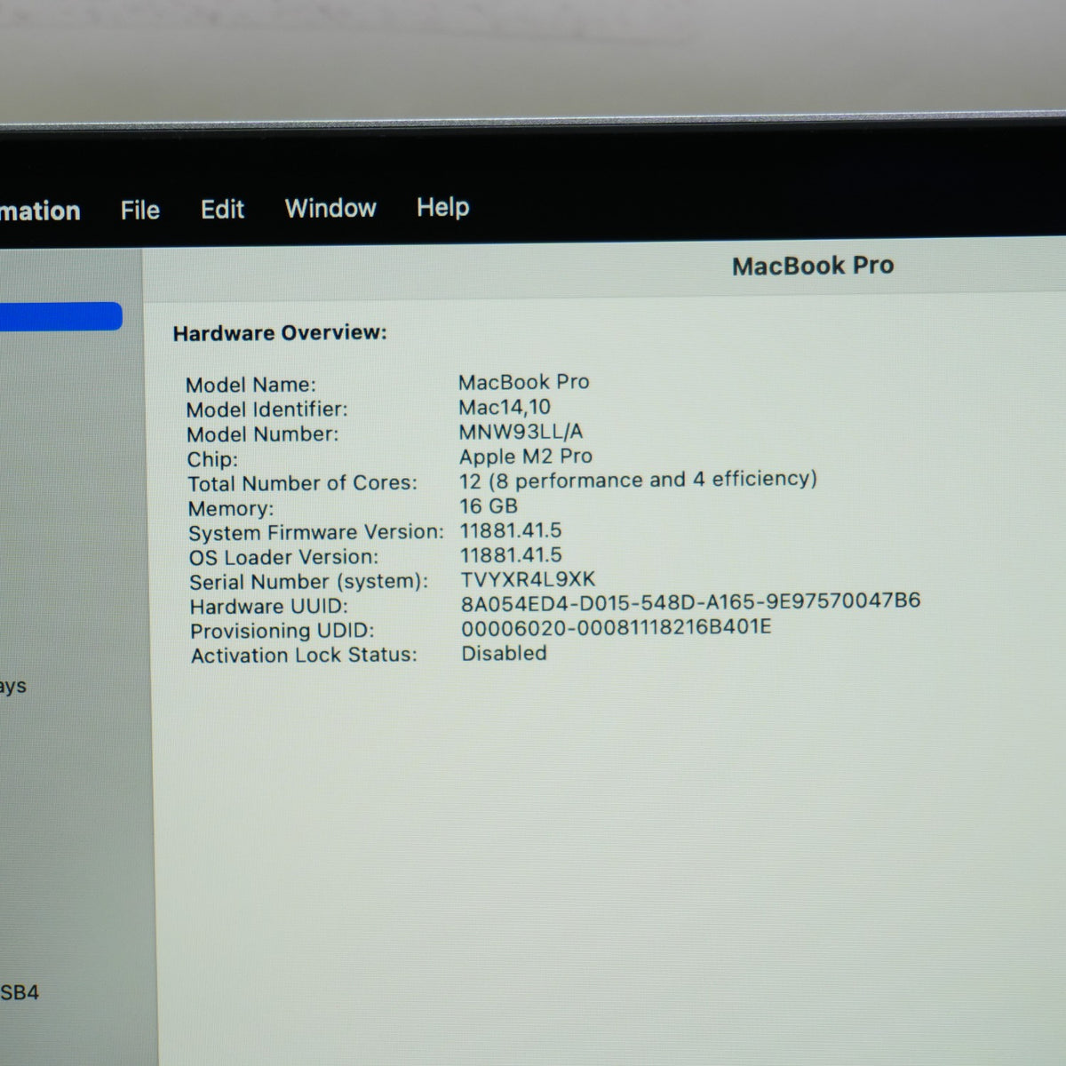This screenshot has width=1066, height=1066.
Task: Click the Total Number of Cores label
Action: pos(302,483)
